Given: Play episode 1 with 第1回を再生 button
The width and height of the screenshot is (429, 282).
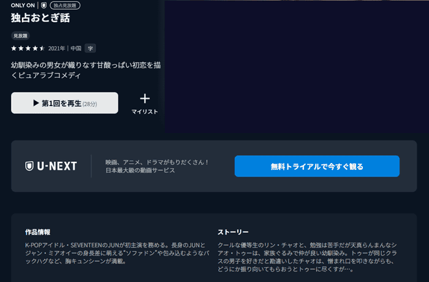Looking at the screenshot, I should click(64, 103).
